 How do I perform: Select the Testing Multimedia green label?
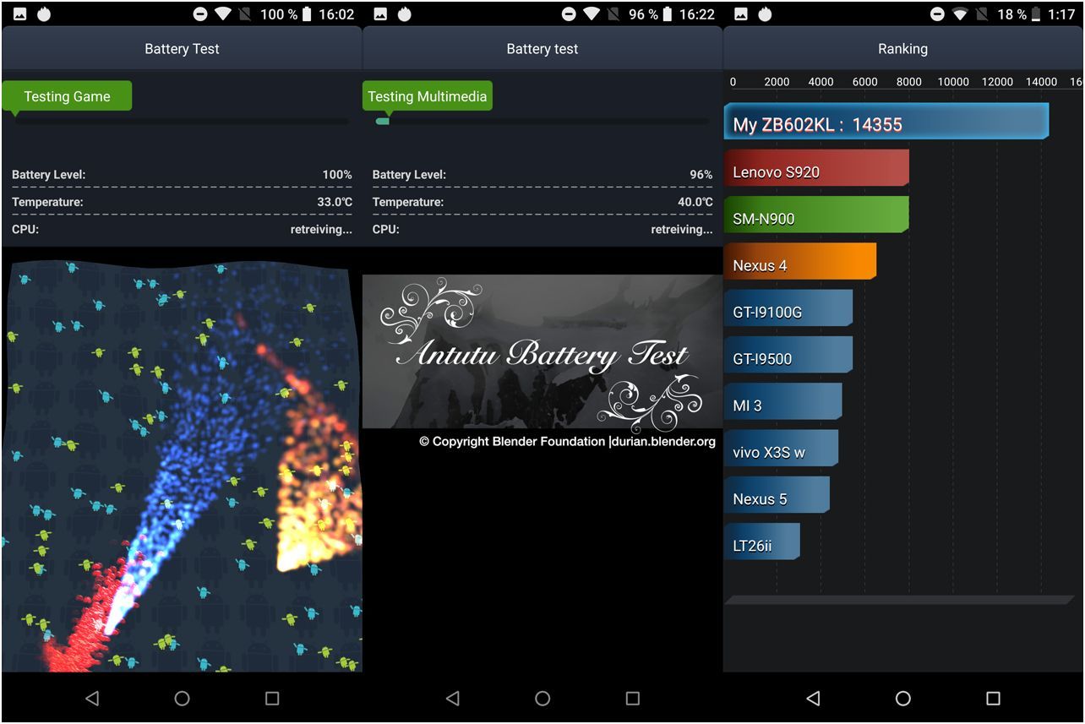427,96
